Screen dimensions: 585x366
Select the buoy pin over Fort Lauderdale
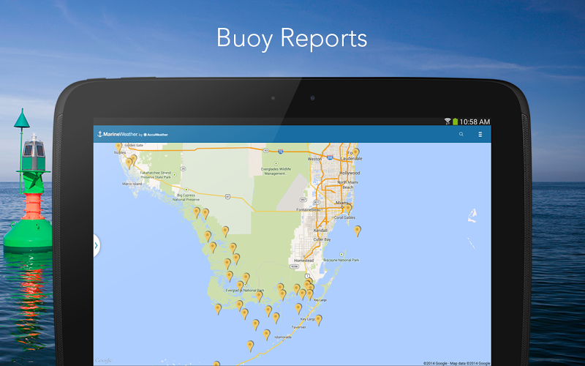[x=355, y=152]
